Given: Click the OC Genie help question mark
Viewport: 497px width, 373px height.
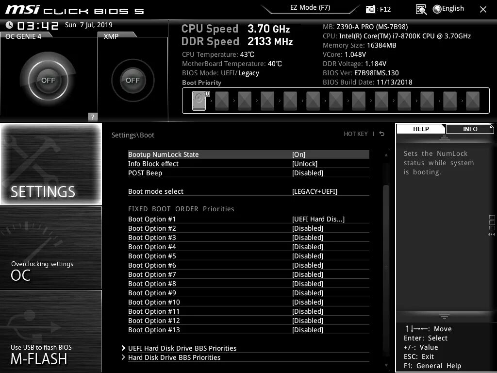Looking at the screenshot, I should (93, 117).
